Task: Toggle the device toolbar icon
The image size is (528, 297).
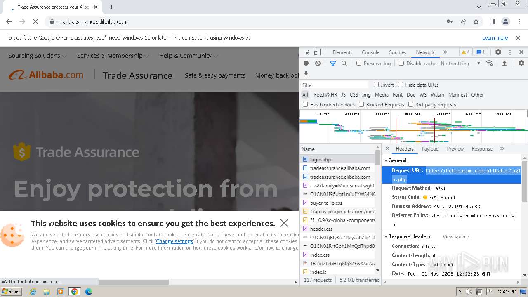Action: click(317, 52)
